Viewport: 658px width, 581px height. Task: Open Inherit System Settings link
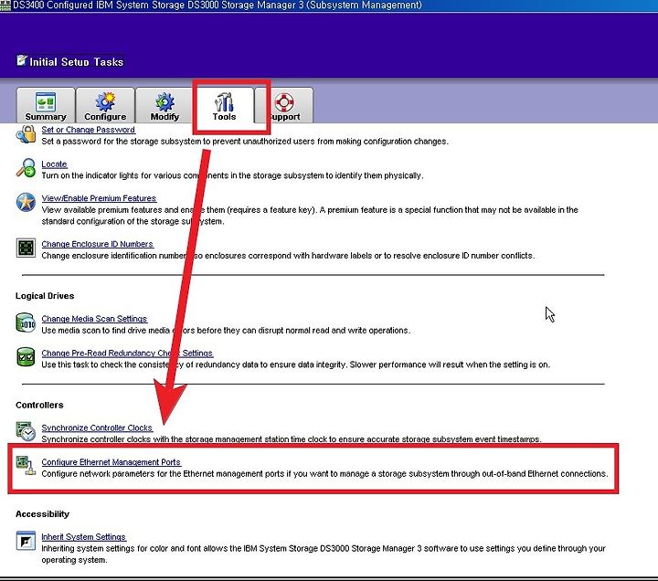point(83,536)
